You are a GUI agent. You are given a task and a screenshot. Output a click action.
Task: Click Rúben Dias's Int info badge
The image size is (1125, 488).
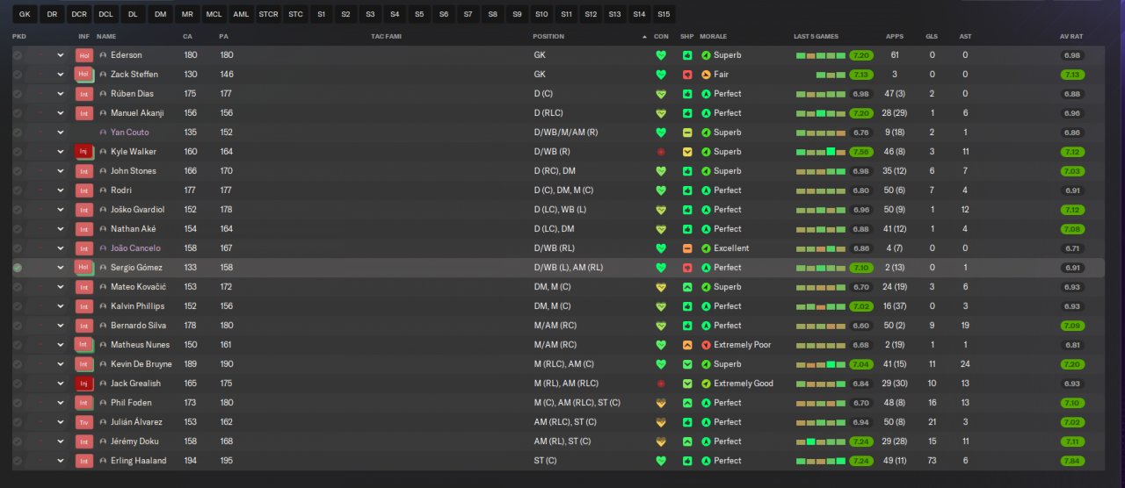click(84, 94)
